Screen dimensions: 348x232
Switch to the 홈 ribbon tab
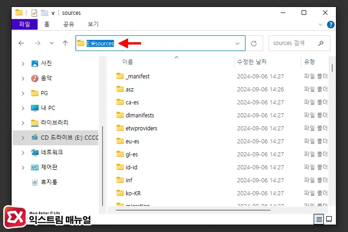pyautogui.click(x=46, y=24)
